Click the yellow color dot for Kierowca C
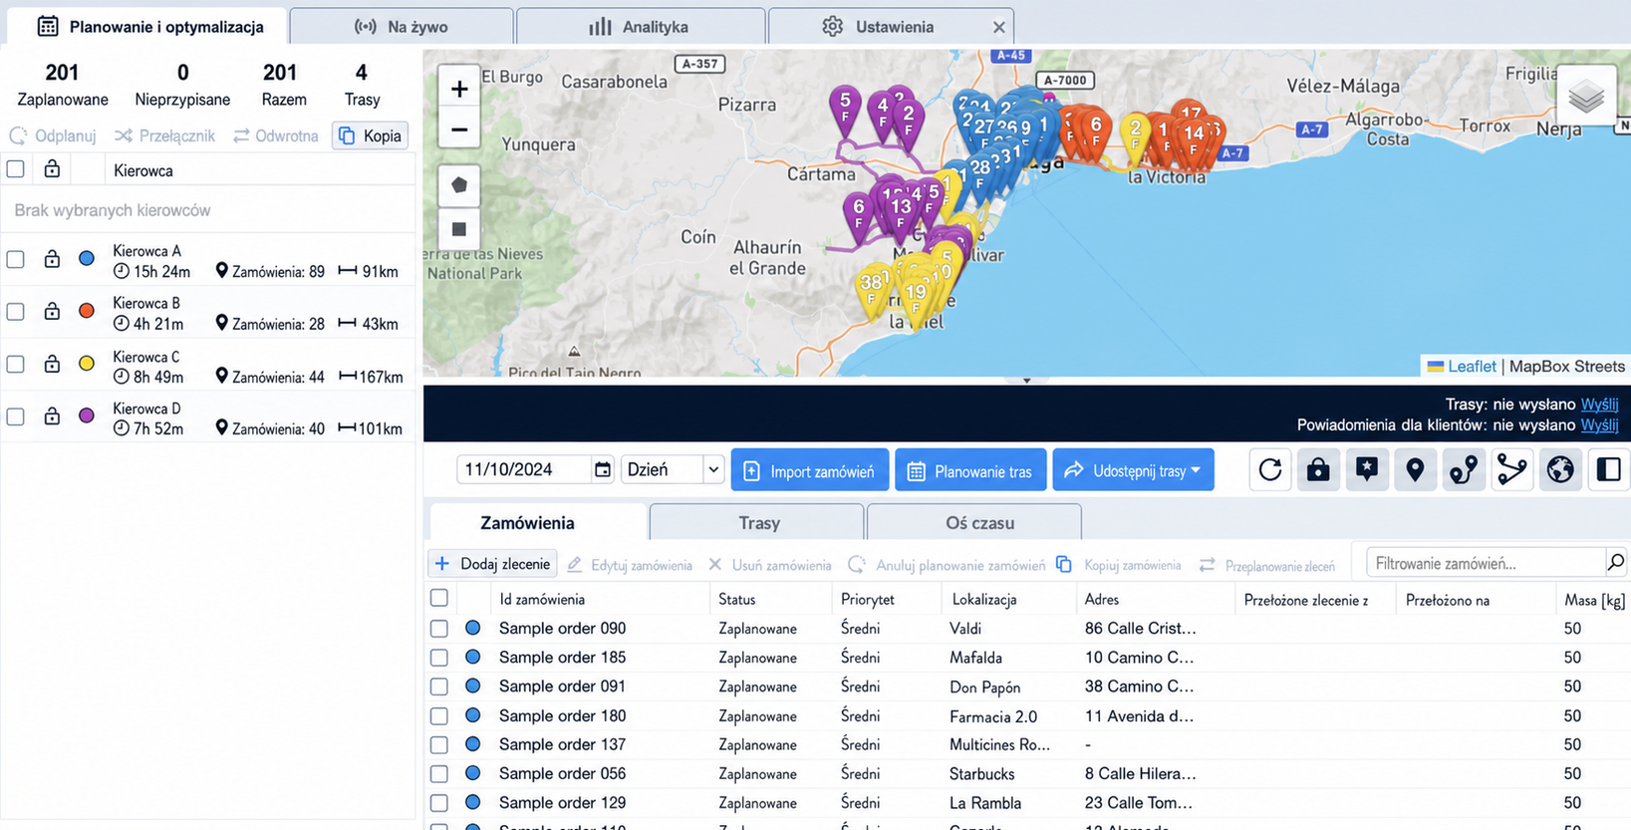This screenshot has width=1631, height=830. (87, 364)
